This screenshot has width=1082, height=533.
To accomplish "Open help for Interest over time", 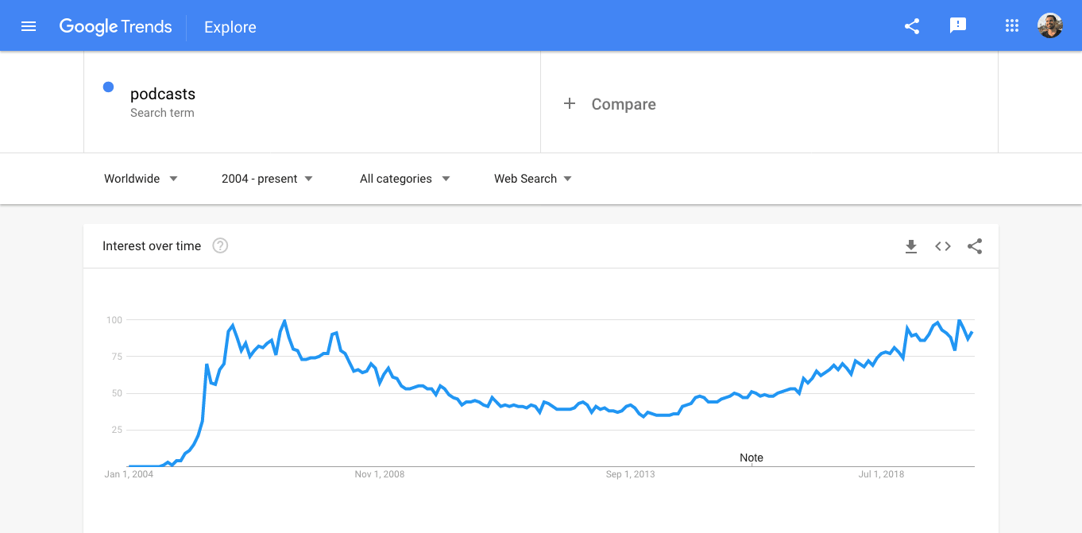I will (x=220, y=246).
